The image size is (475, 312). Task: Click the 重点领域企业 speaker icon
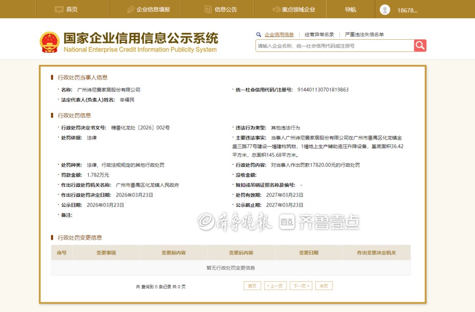click(x=276, y=9)
